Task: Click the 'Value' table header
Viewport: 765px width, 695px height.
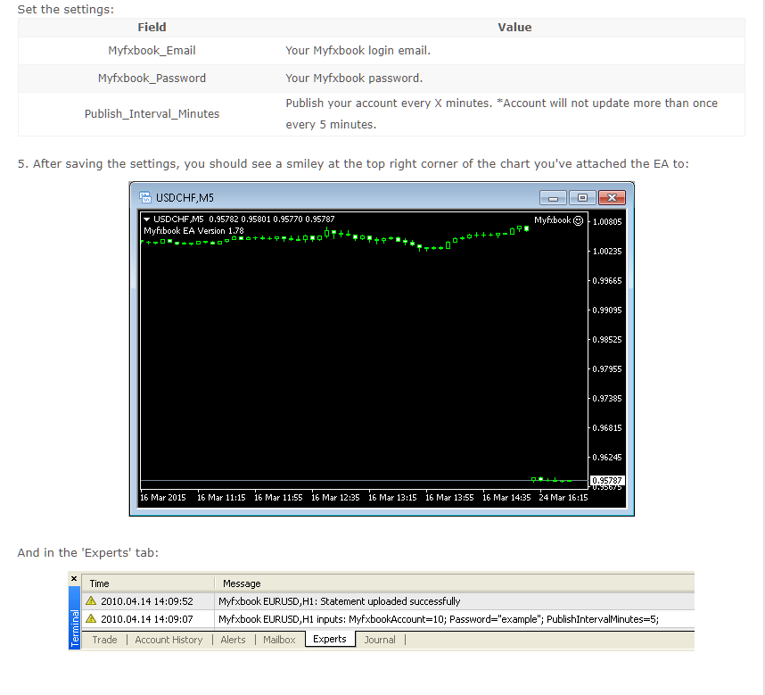Action: coord(514,28)
